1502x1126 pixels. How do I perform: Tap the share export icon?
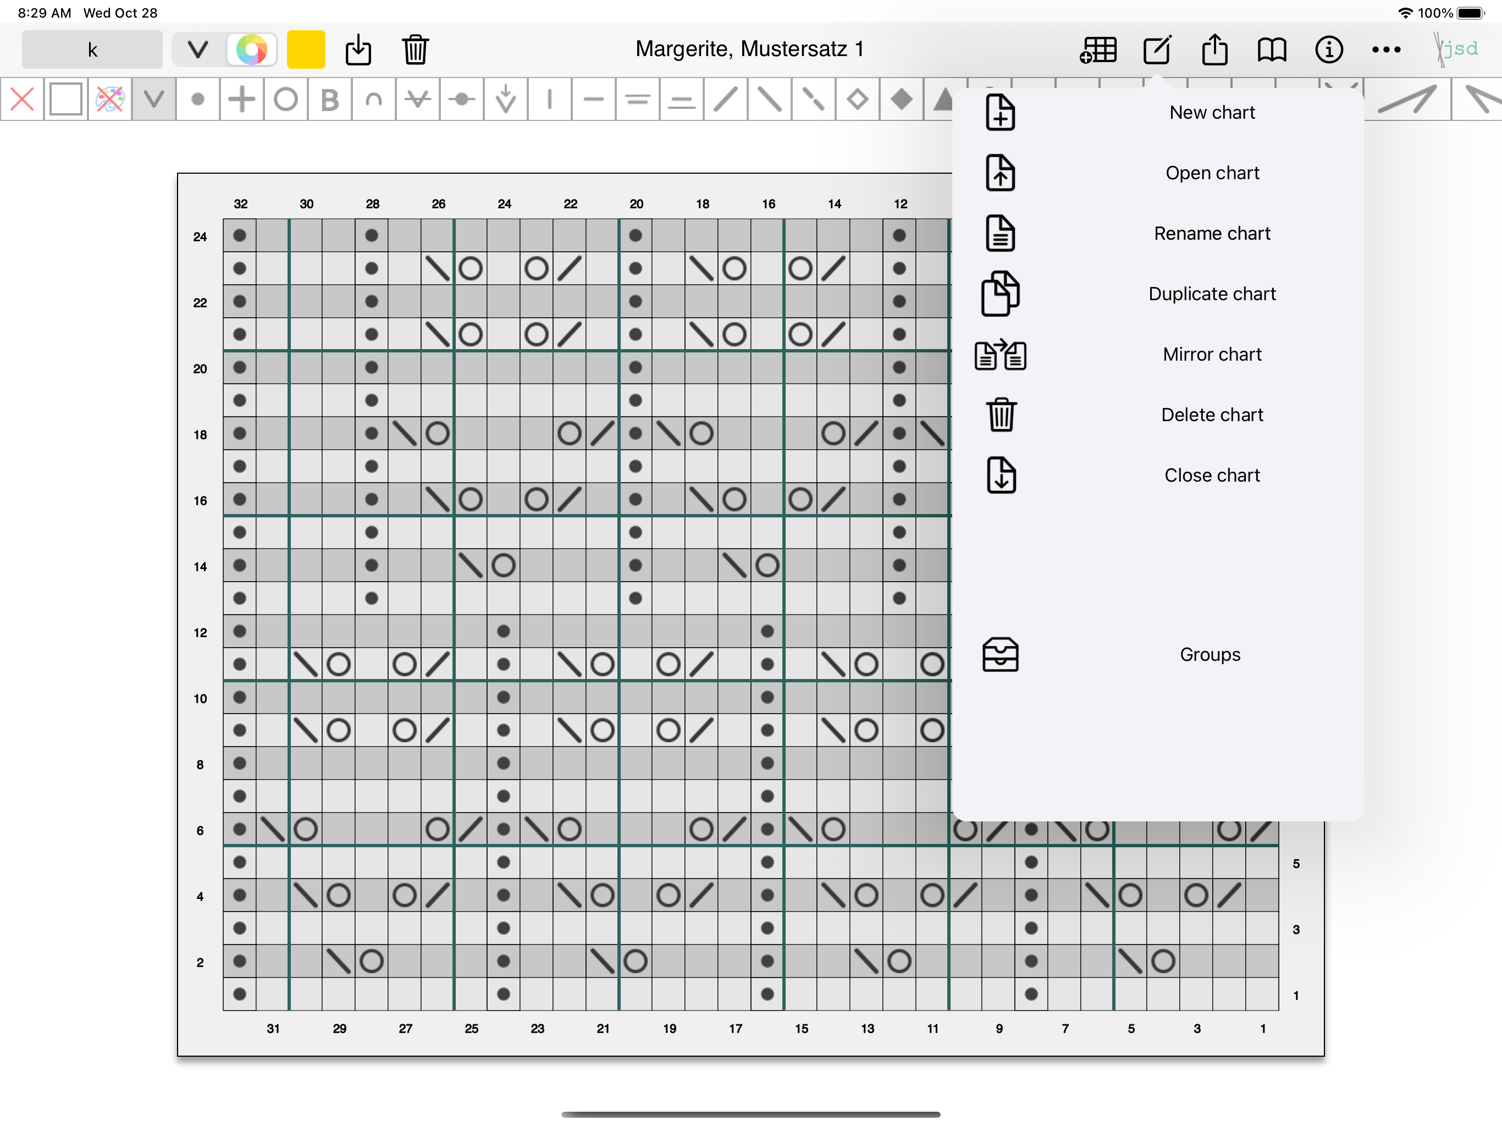pos(1215,49)
